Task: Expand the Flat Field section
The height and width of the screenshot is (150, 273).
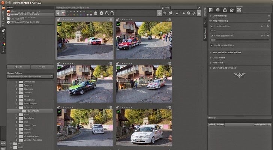Action: [210, 63]
